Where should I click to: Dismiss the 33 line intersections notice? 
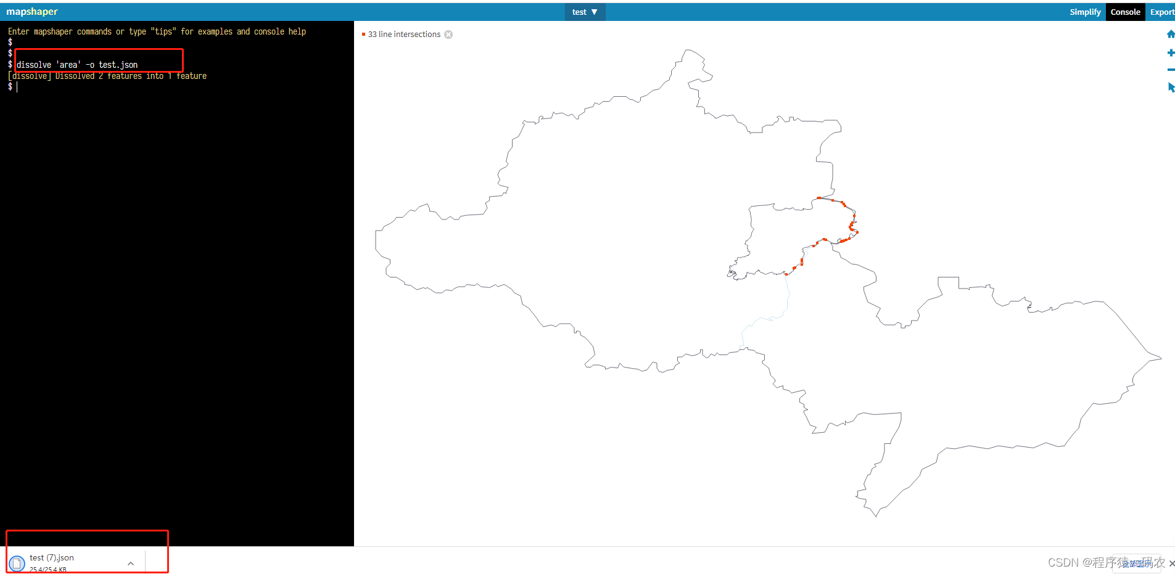[448, 35]
